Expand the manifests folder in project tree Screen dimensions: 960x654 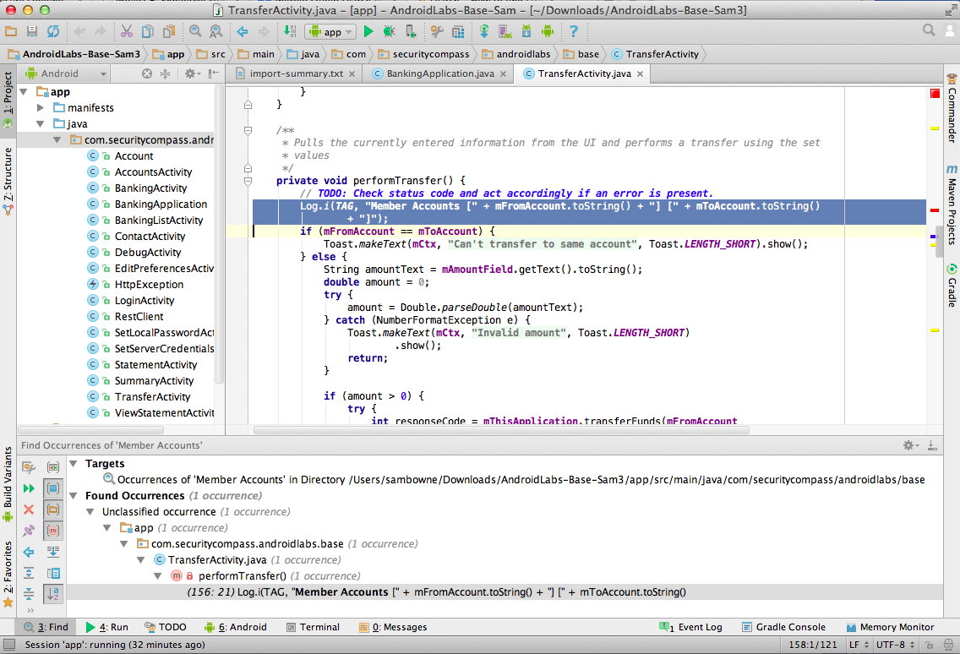(41, 108)
